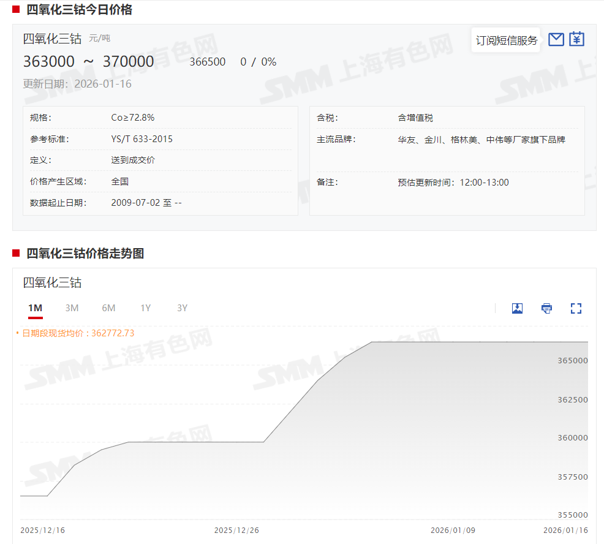Image resolution: width=604 pixels, height=544 pixels.
Task: Expand the chart to fullscreen
Action: click(x=576, y=308)
